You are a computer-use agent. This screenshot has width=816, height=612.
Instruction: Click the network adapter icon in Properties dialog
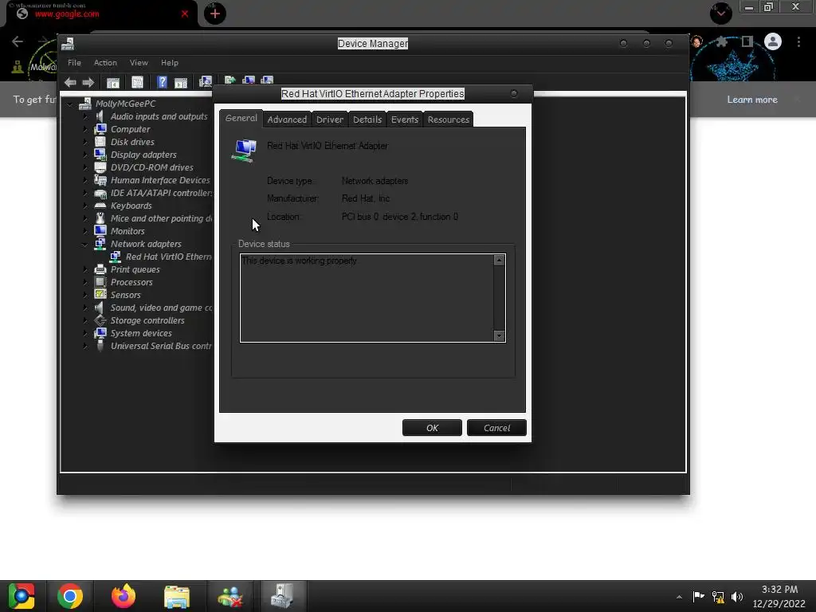[x=244, y=151]
